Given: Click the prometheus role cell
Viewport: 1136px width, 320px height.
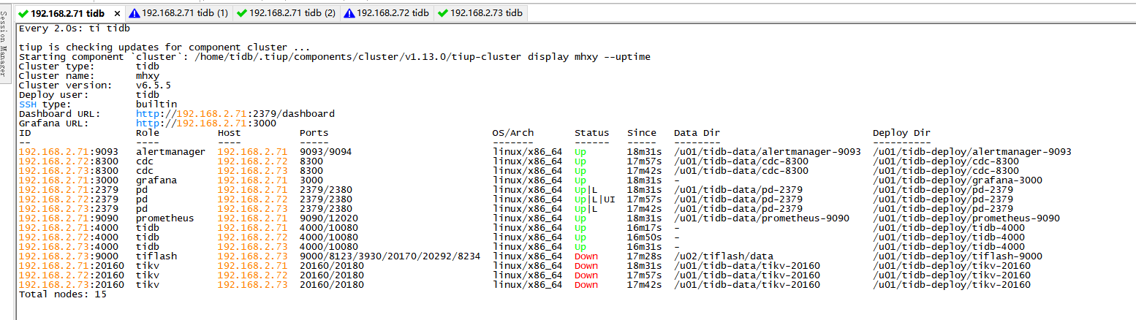Looking at the screenshot, I should (165, 218).
